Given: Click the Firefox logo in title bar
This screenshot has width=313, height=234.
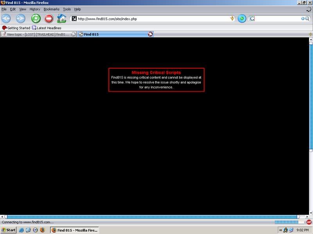Looking at the screenshot, I should pos(3,3).
